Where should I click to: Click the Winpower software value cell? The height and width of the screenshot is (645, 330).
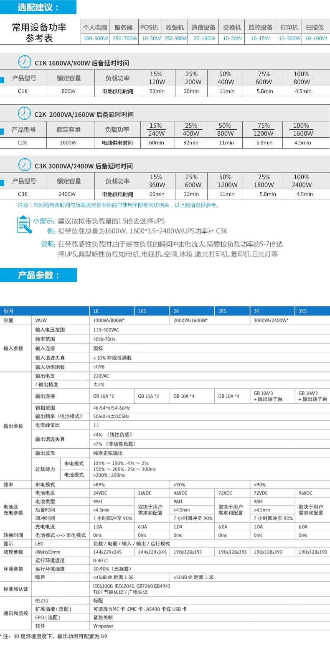pyautogui.click(x=103, y=626)
